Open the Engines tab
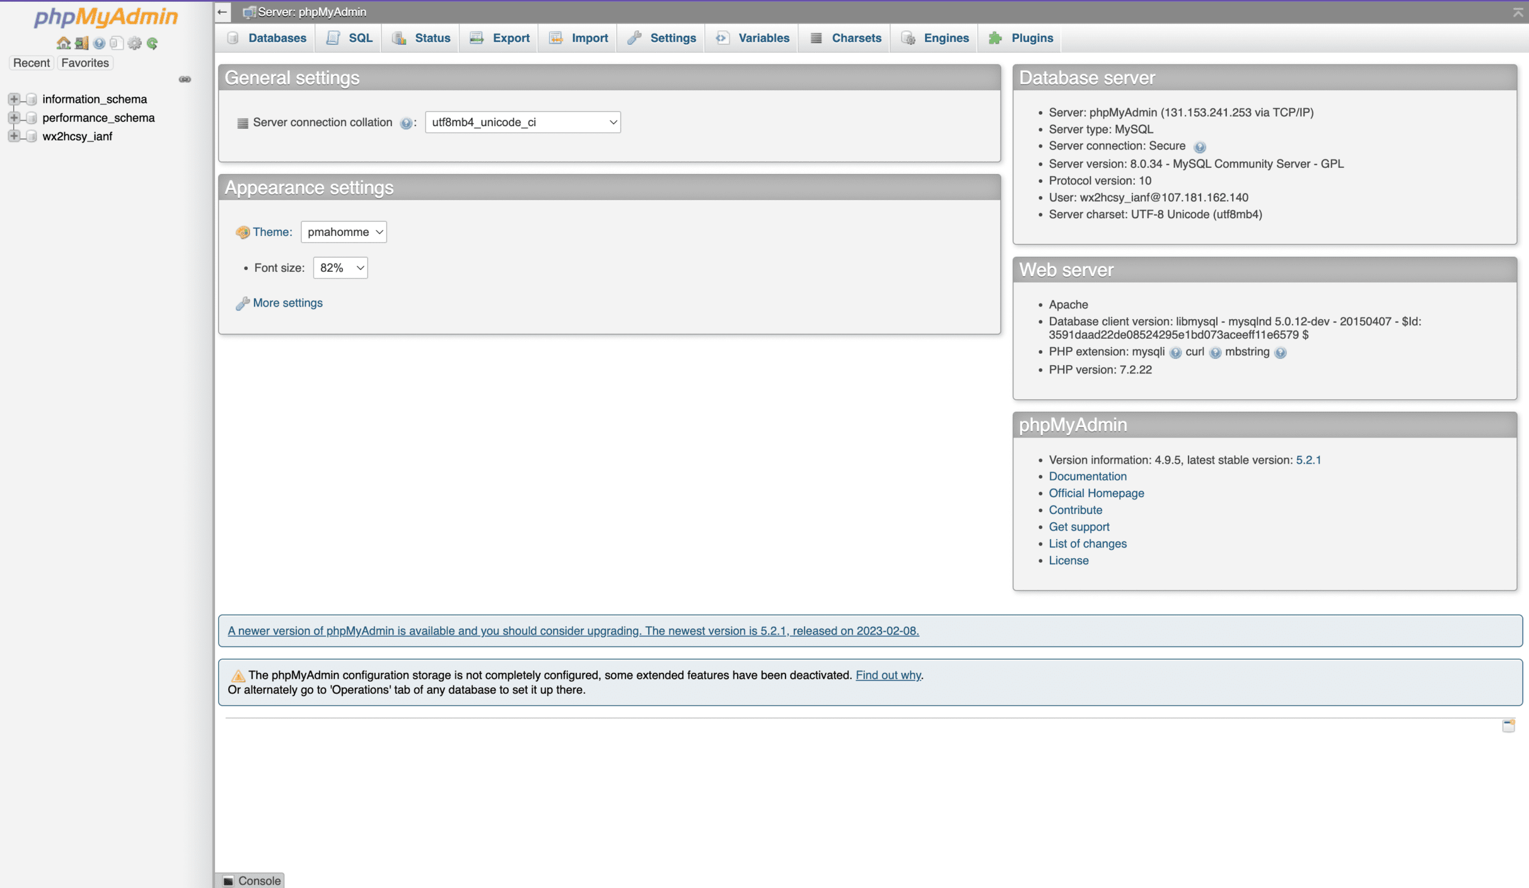Screen dimensions: 1529x888 [934, 38]
